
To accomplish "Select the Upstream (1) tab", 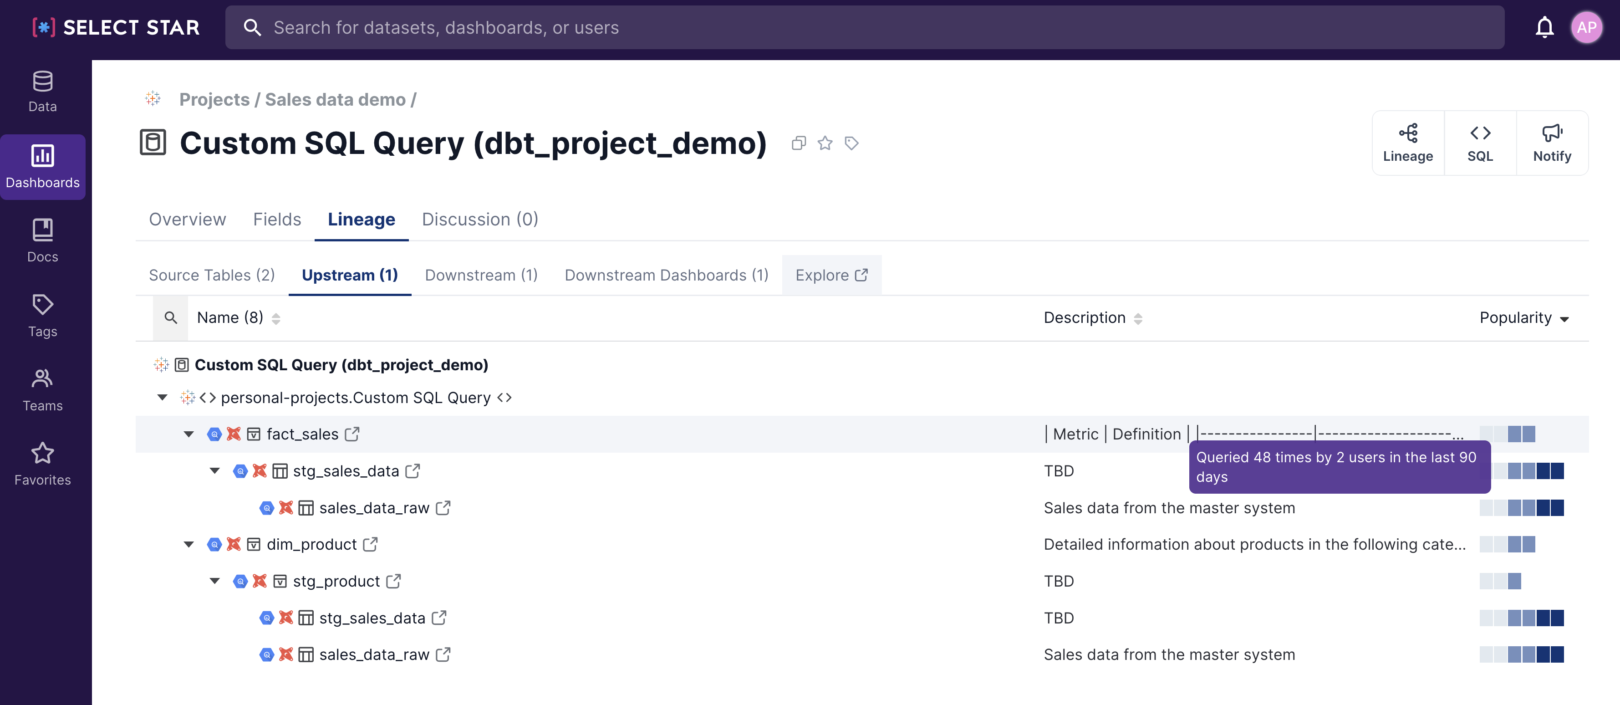I will 350,275.
